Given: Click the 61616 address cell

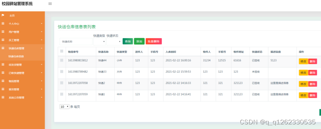Looking at the screenshot, I should click(237, 60).
